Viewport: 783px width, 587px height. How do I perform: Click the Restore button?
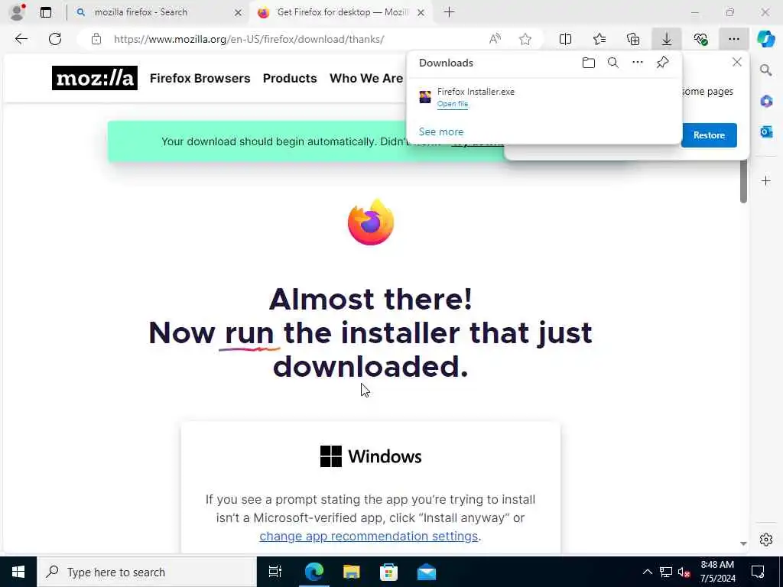pos(709,135)
